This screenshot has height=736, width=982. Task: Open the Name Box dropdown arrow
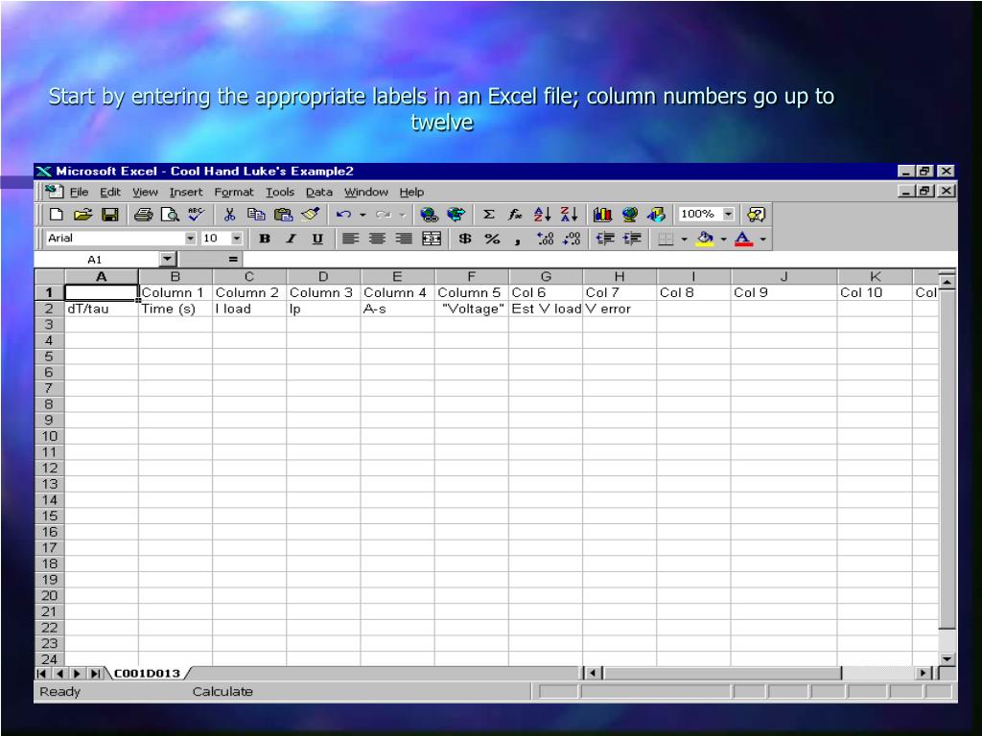click(167, 259)
